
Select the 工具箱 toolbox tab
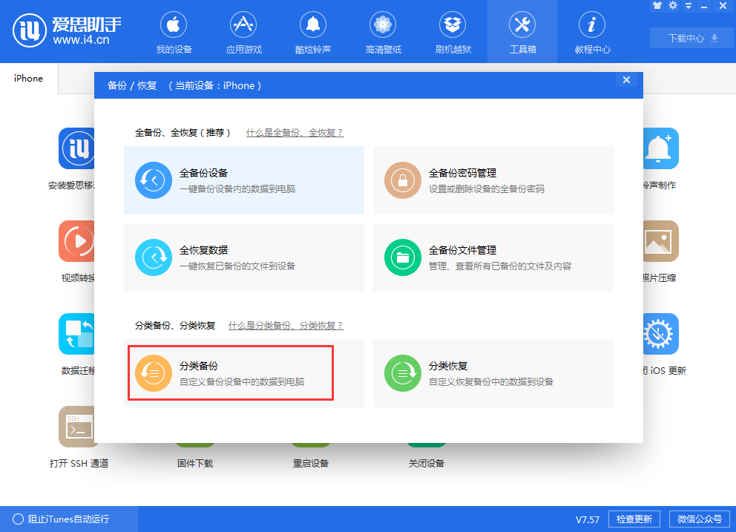pyautogui.click(x=522, y=33)
